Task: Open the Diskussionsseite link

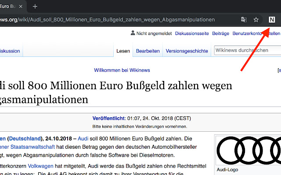Action: [x=192, y=33]
